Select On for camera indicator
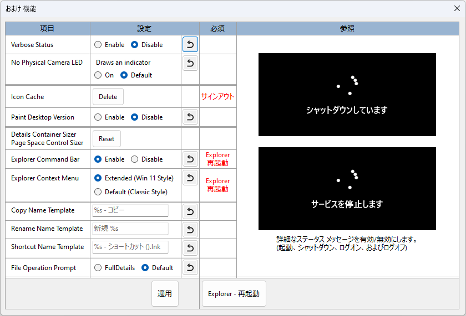The image size is (466, 316). (x=104, y=75)
